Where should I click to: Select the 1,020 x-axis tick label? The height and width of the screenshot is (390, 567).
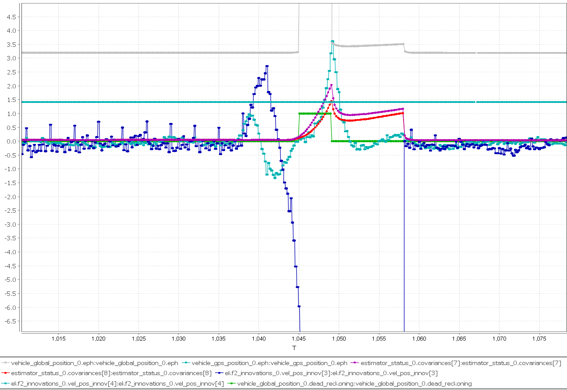tap(99, 338)
